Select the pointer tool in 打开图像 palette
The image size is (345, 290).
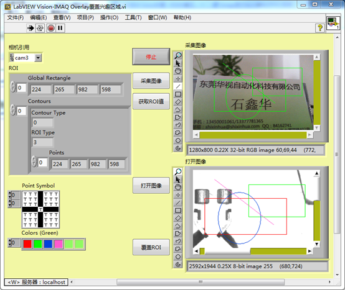[x=178, y=179]
